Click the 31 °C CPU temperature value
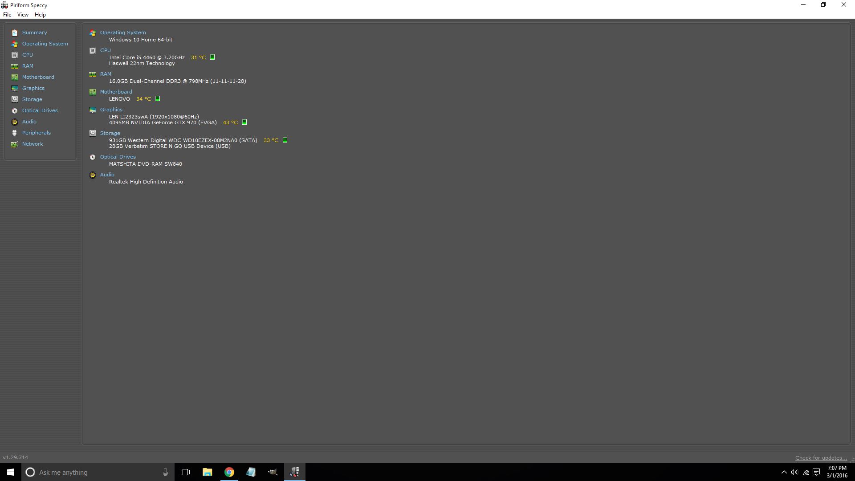The width and height of the screenshot is (855, 481). point(198,57)
